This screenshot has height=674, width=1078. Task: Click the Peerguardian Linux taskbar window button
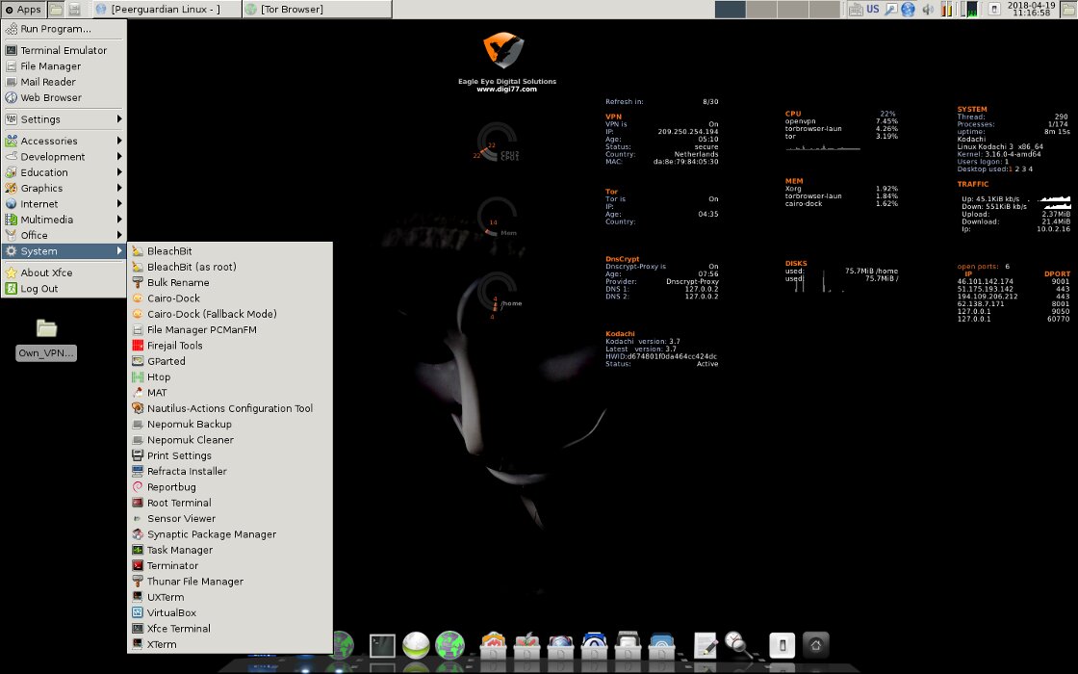[x=165, y=10]
